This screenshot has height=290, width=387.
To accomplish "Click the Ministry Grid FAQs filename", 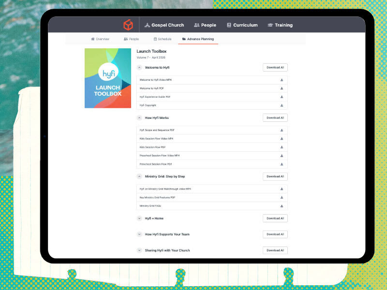I will pos(150,206).
